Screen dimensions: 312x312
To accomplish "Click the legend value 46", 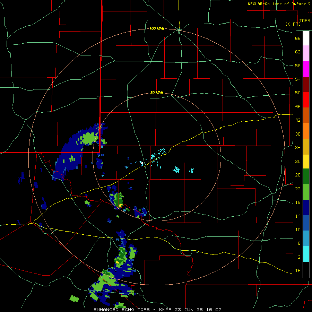I will point(298,107).
